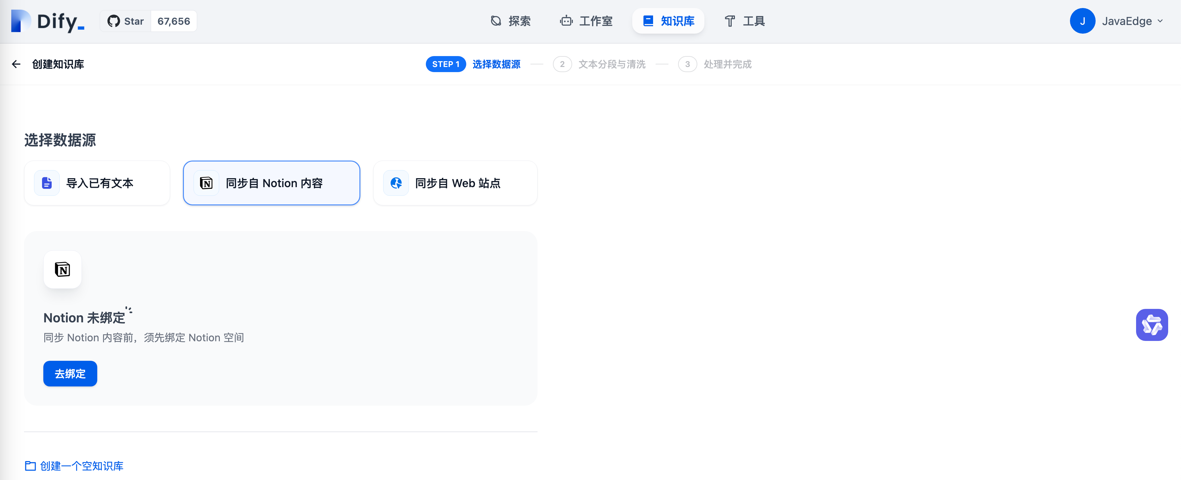1181x480 pixels.
Task: Switch to the 知识库 navigation tab
Action: coord(668,21)
